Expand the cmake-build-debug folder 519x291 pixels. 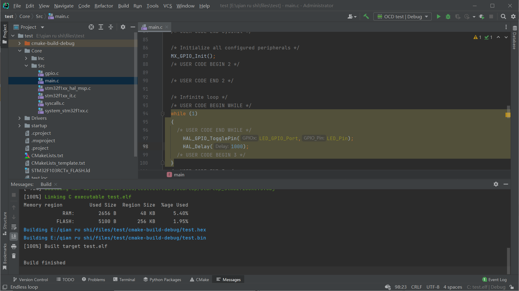tap(20, 43)
